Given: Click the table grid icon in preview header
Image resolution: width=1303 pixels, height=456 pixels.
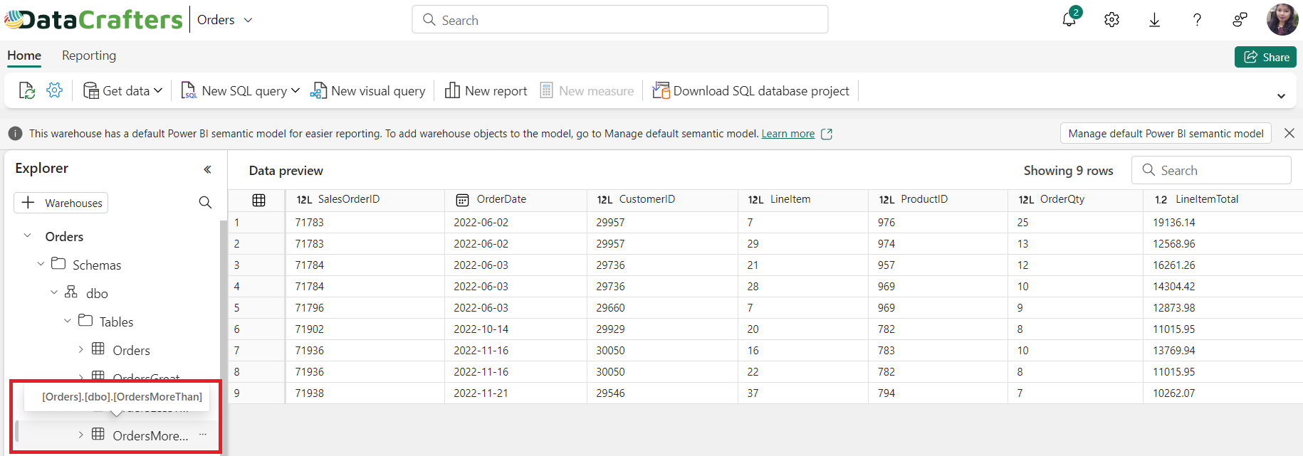Looking at the screenshot, I should pyautogui.click(x=258, y=201).
